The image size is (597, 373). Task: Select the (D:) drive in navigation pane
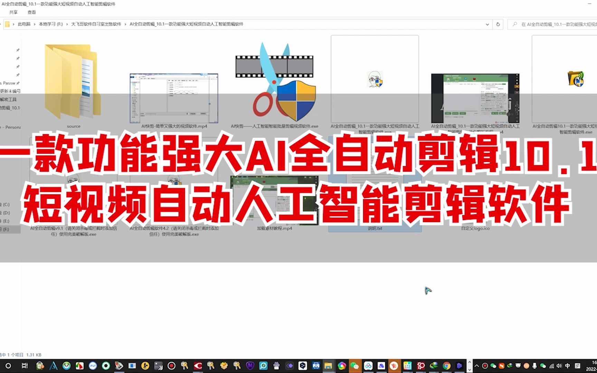pos(5,213)
